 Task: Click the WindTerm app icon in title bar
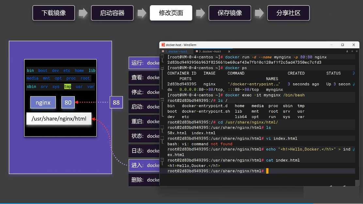(x=163, y=45)
